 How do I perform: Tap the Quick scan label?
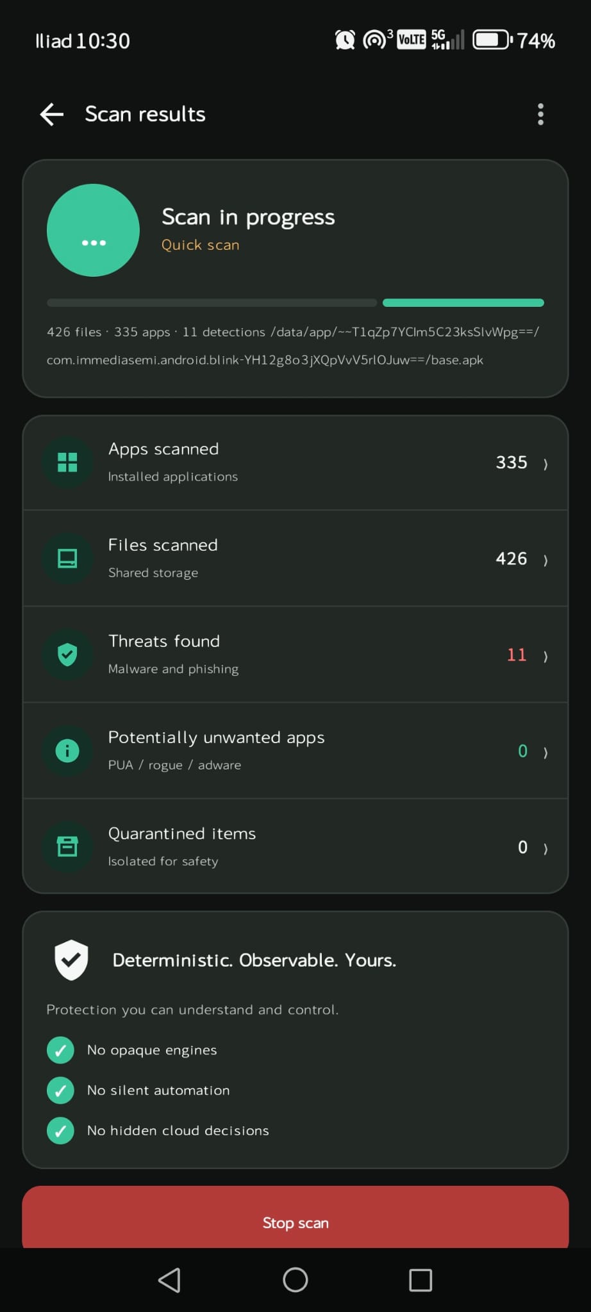tap(201, 245)
